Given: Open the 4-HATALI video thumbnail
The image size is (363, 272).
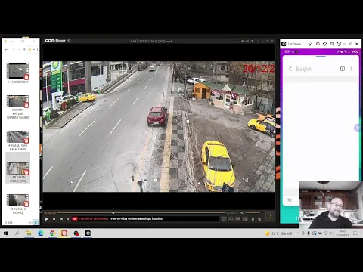Looking at the screenshot, I should coord(17,137).
